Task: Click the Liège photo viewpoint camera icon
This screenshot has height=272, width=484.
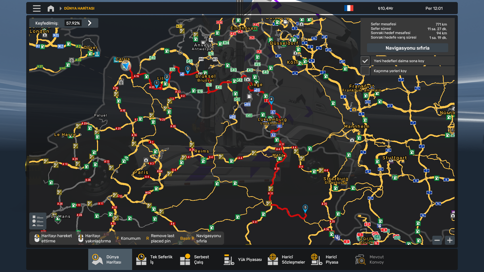Action: [x=248, y=79]
